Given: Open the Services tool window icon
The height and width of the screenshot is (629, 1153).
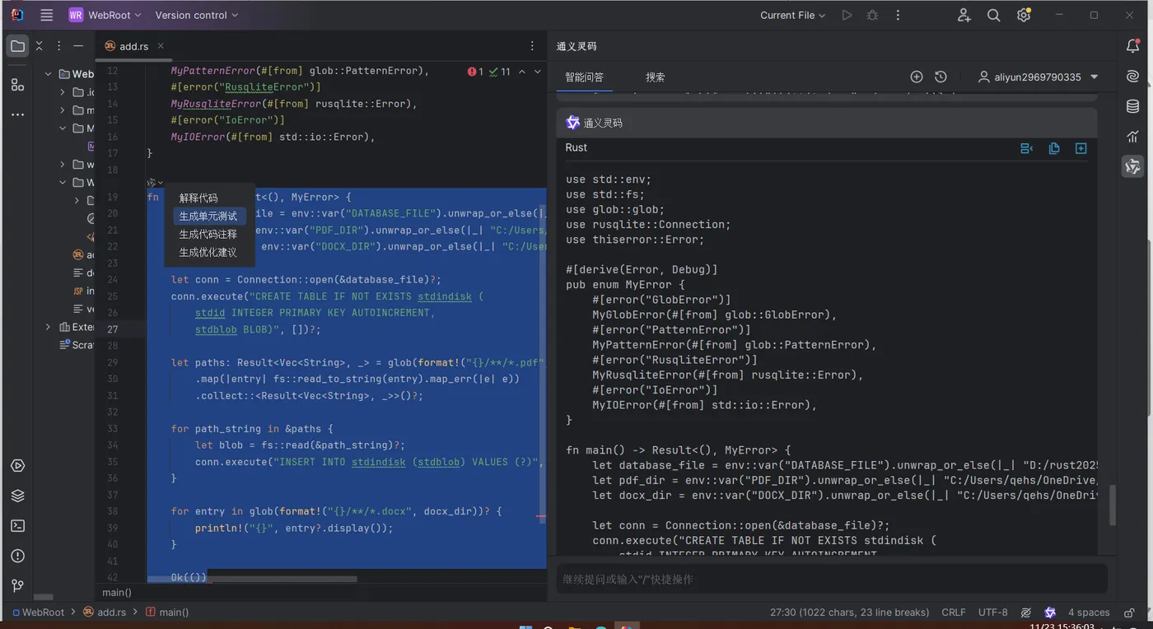Looking at the screenshot, I should click(17, 466).
